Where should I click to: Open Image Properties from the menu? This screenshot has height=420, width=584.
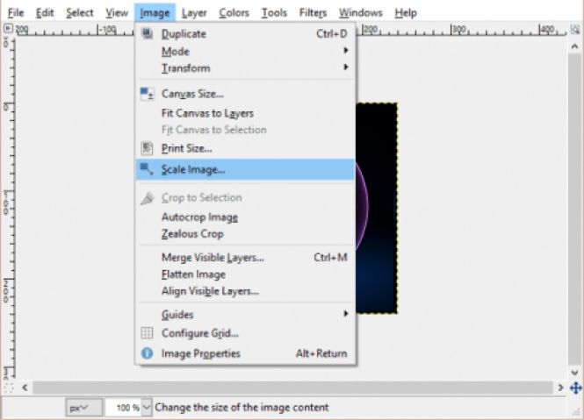pos(245,353)
